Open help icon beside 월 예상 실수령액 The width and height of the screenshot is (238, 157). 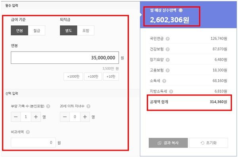[180, 10]
